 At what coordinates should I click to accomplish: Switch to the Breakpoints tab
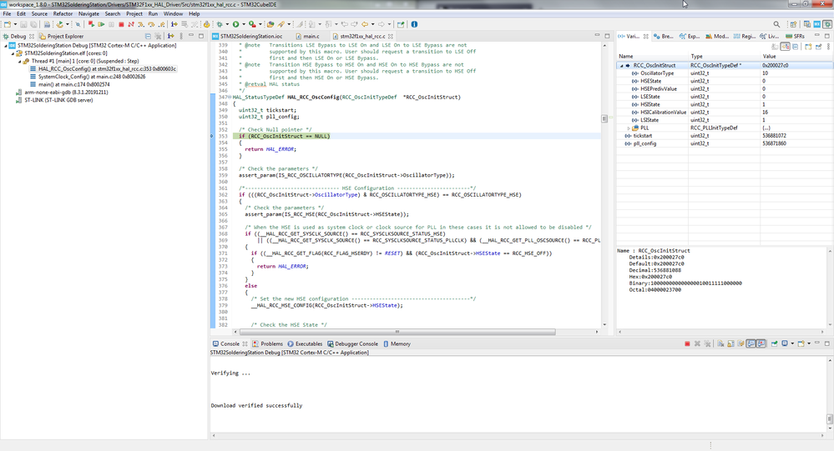click(663, 36)
